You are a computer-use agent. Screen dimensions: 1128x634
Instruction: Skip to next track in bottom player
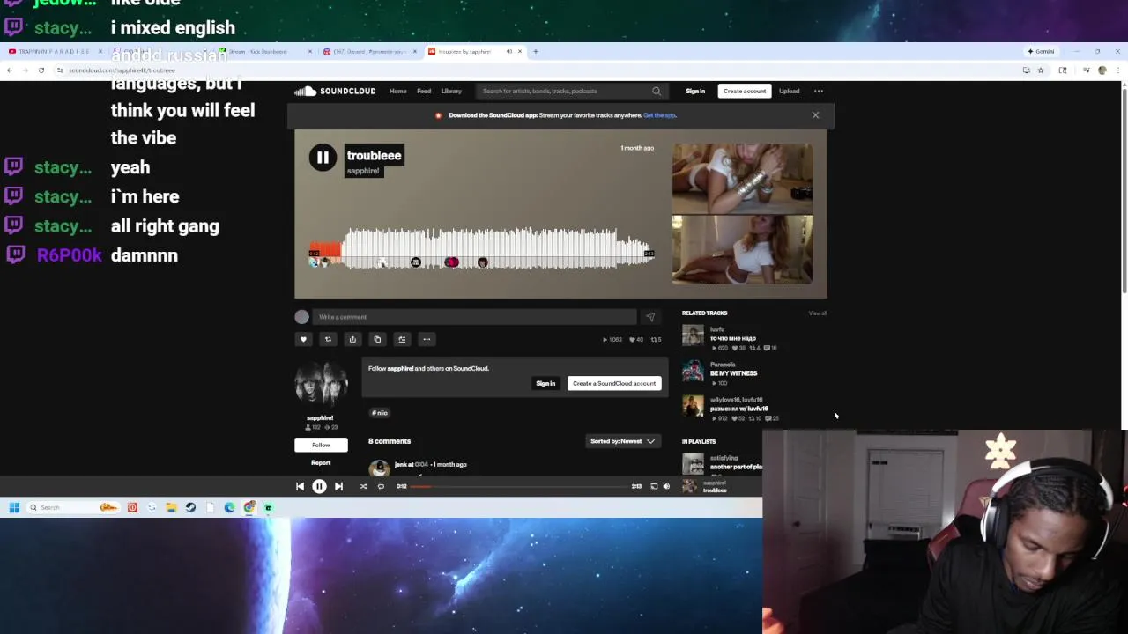338,486
